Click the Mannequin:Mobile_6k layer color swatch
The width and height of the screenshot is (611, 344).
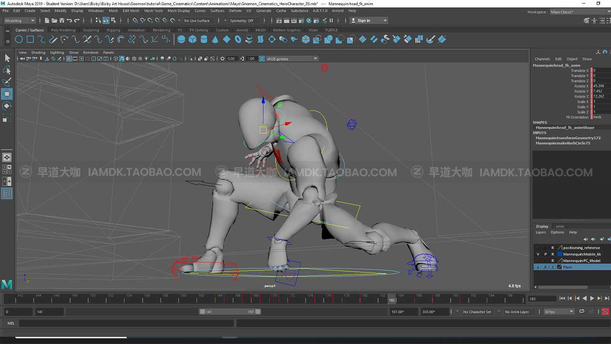(x=560, y=254)
